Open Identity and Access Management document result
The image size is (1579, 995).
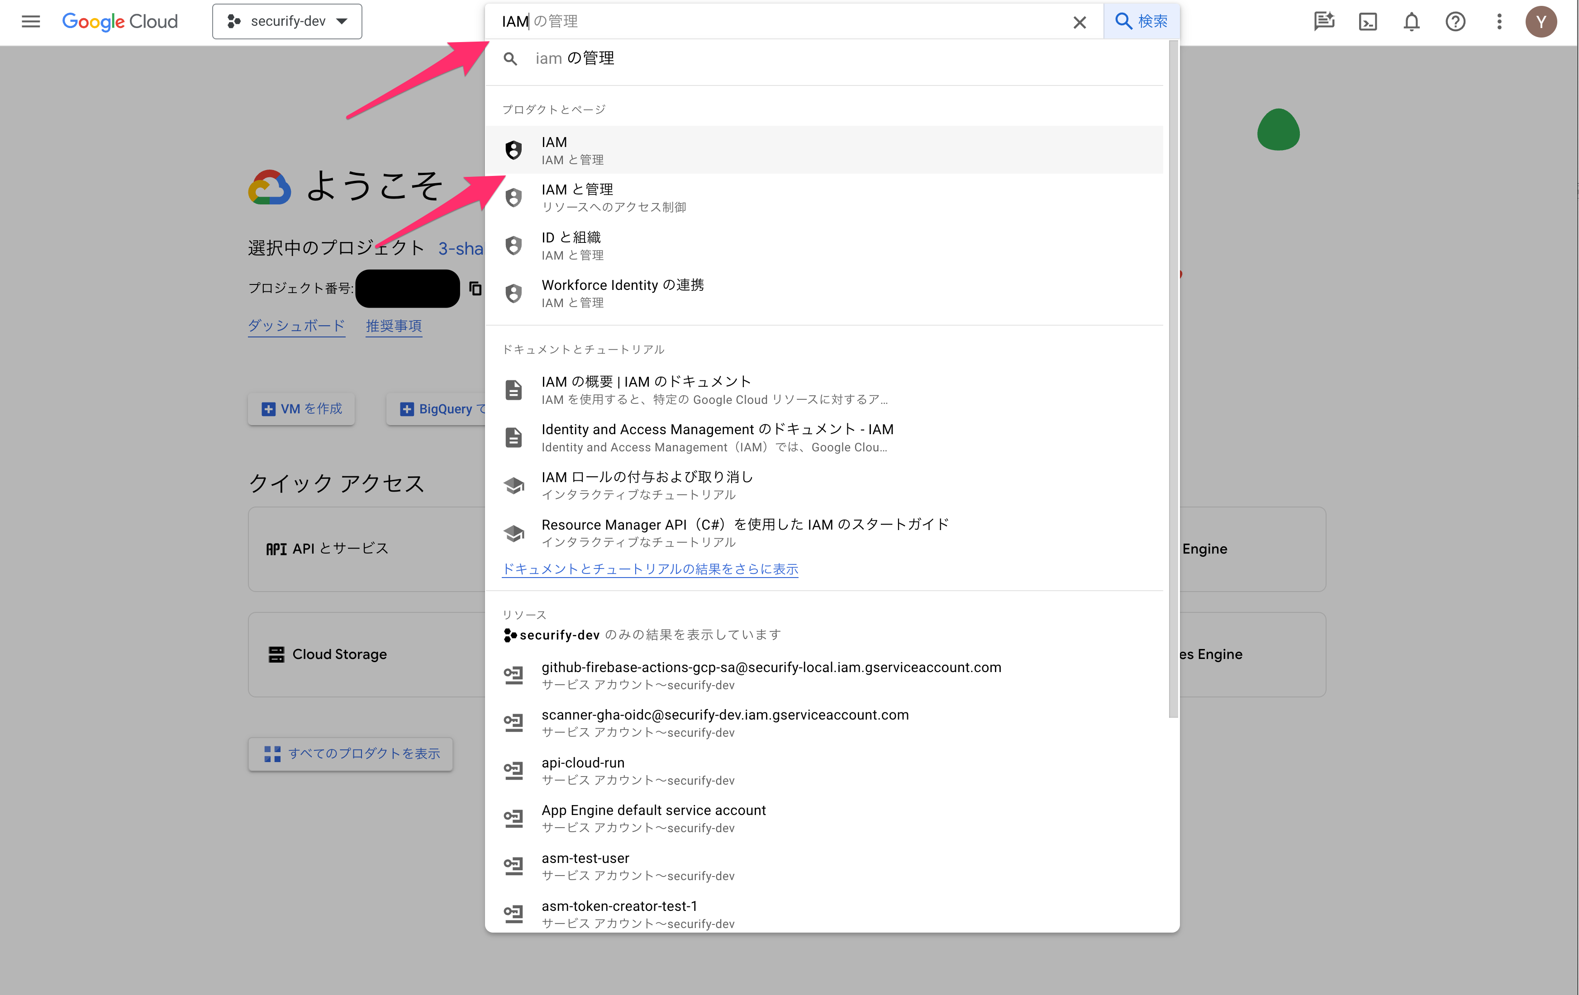pos(824,437)
